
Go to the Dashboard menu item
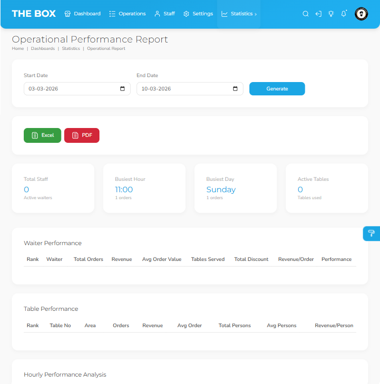[x=83, y=14]
